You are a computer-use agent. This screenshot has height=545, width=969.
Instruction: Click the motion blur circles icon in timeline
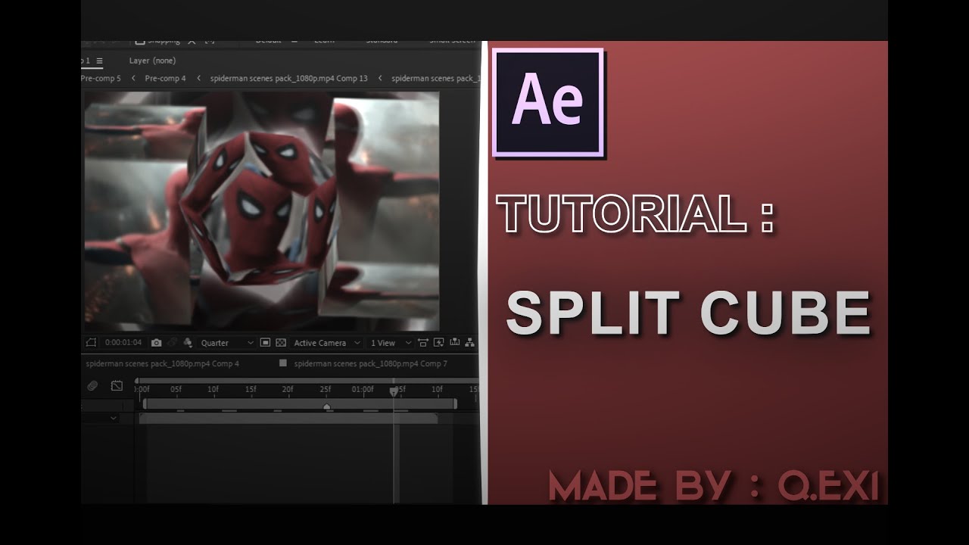[x=92, y=385]
